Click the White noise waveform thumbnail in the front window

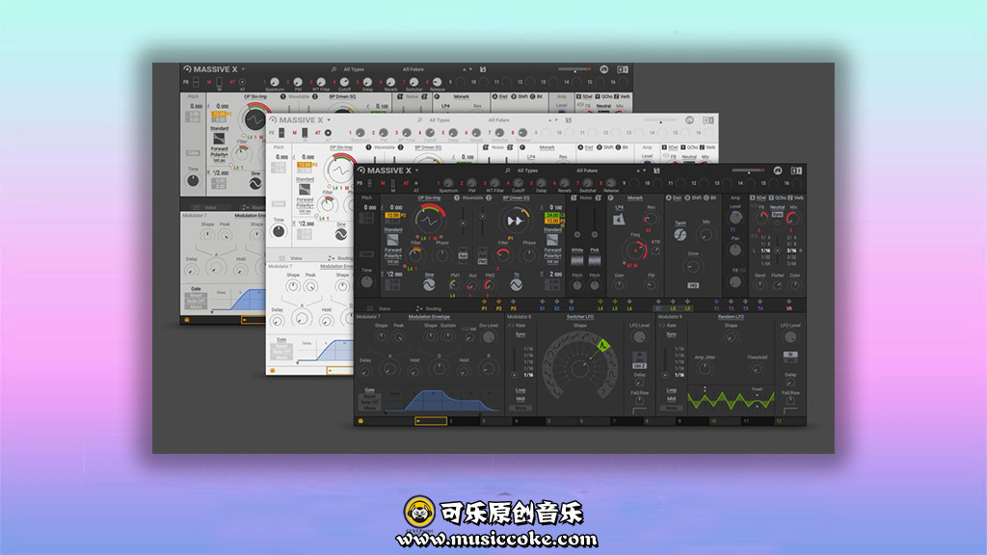[x=577, y=260]
